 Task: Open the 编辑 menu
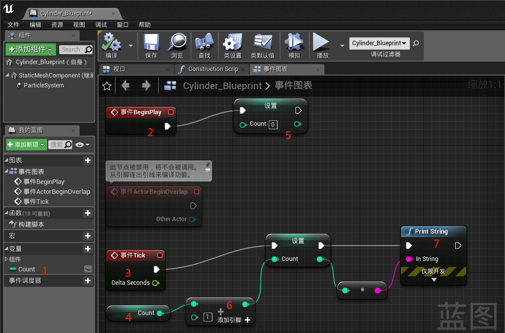[35, 25]
